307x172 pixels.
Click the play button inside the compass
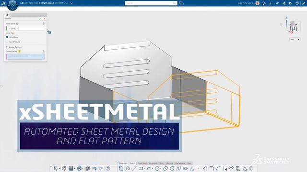pos(12,5)
